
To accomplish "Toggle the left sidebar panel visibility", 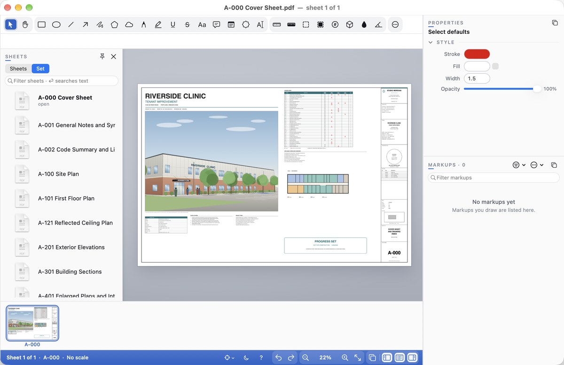I will [387, 357].
